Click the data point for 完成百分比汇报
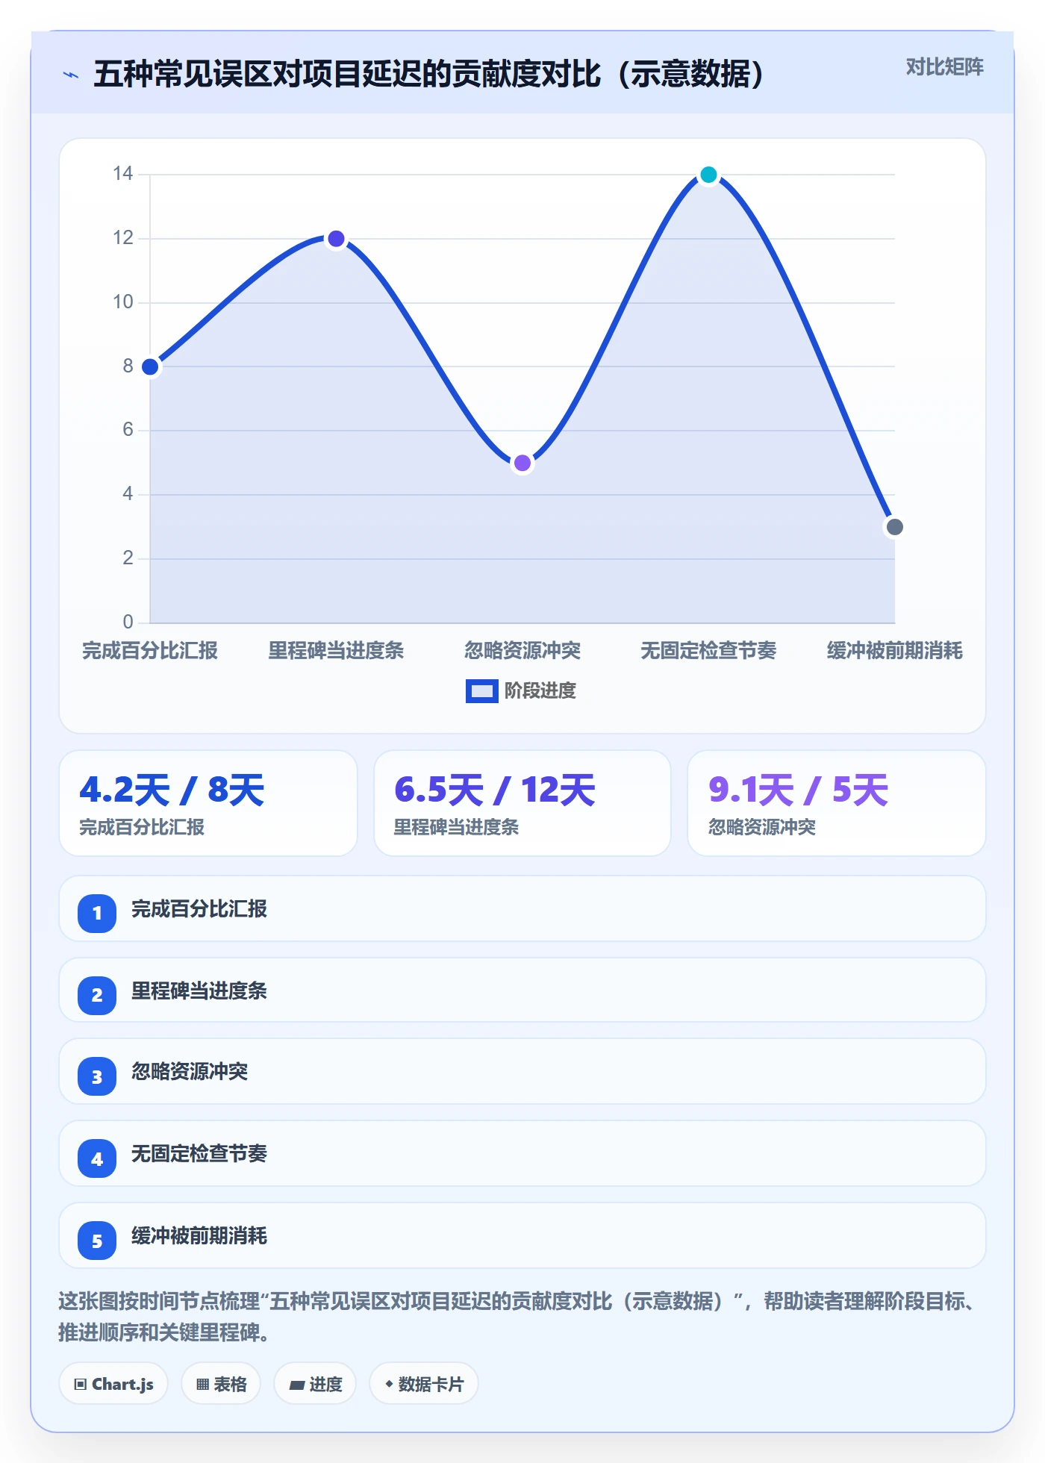The height and width of the screenshot is (1463, 1045). click(x=150, y=366)
